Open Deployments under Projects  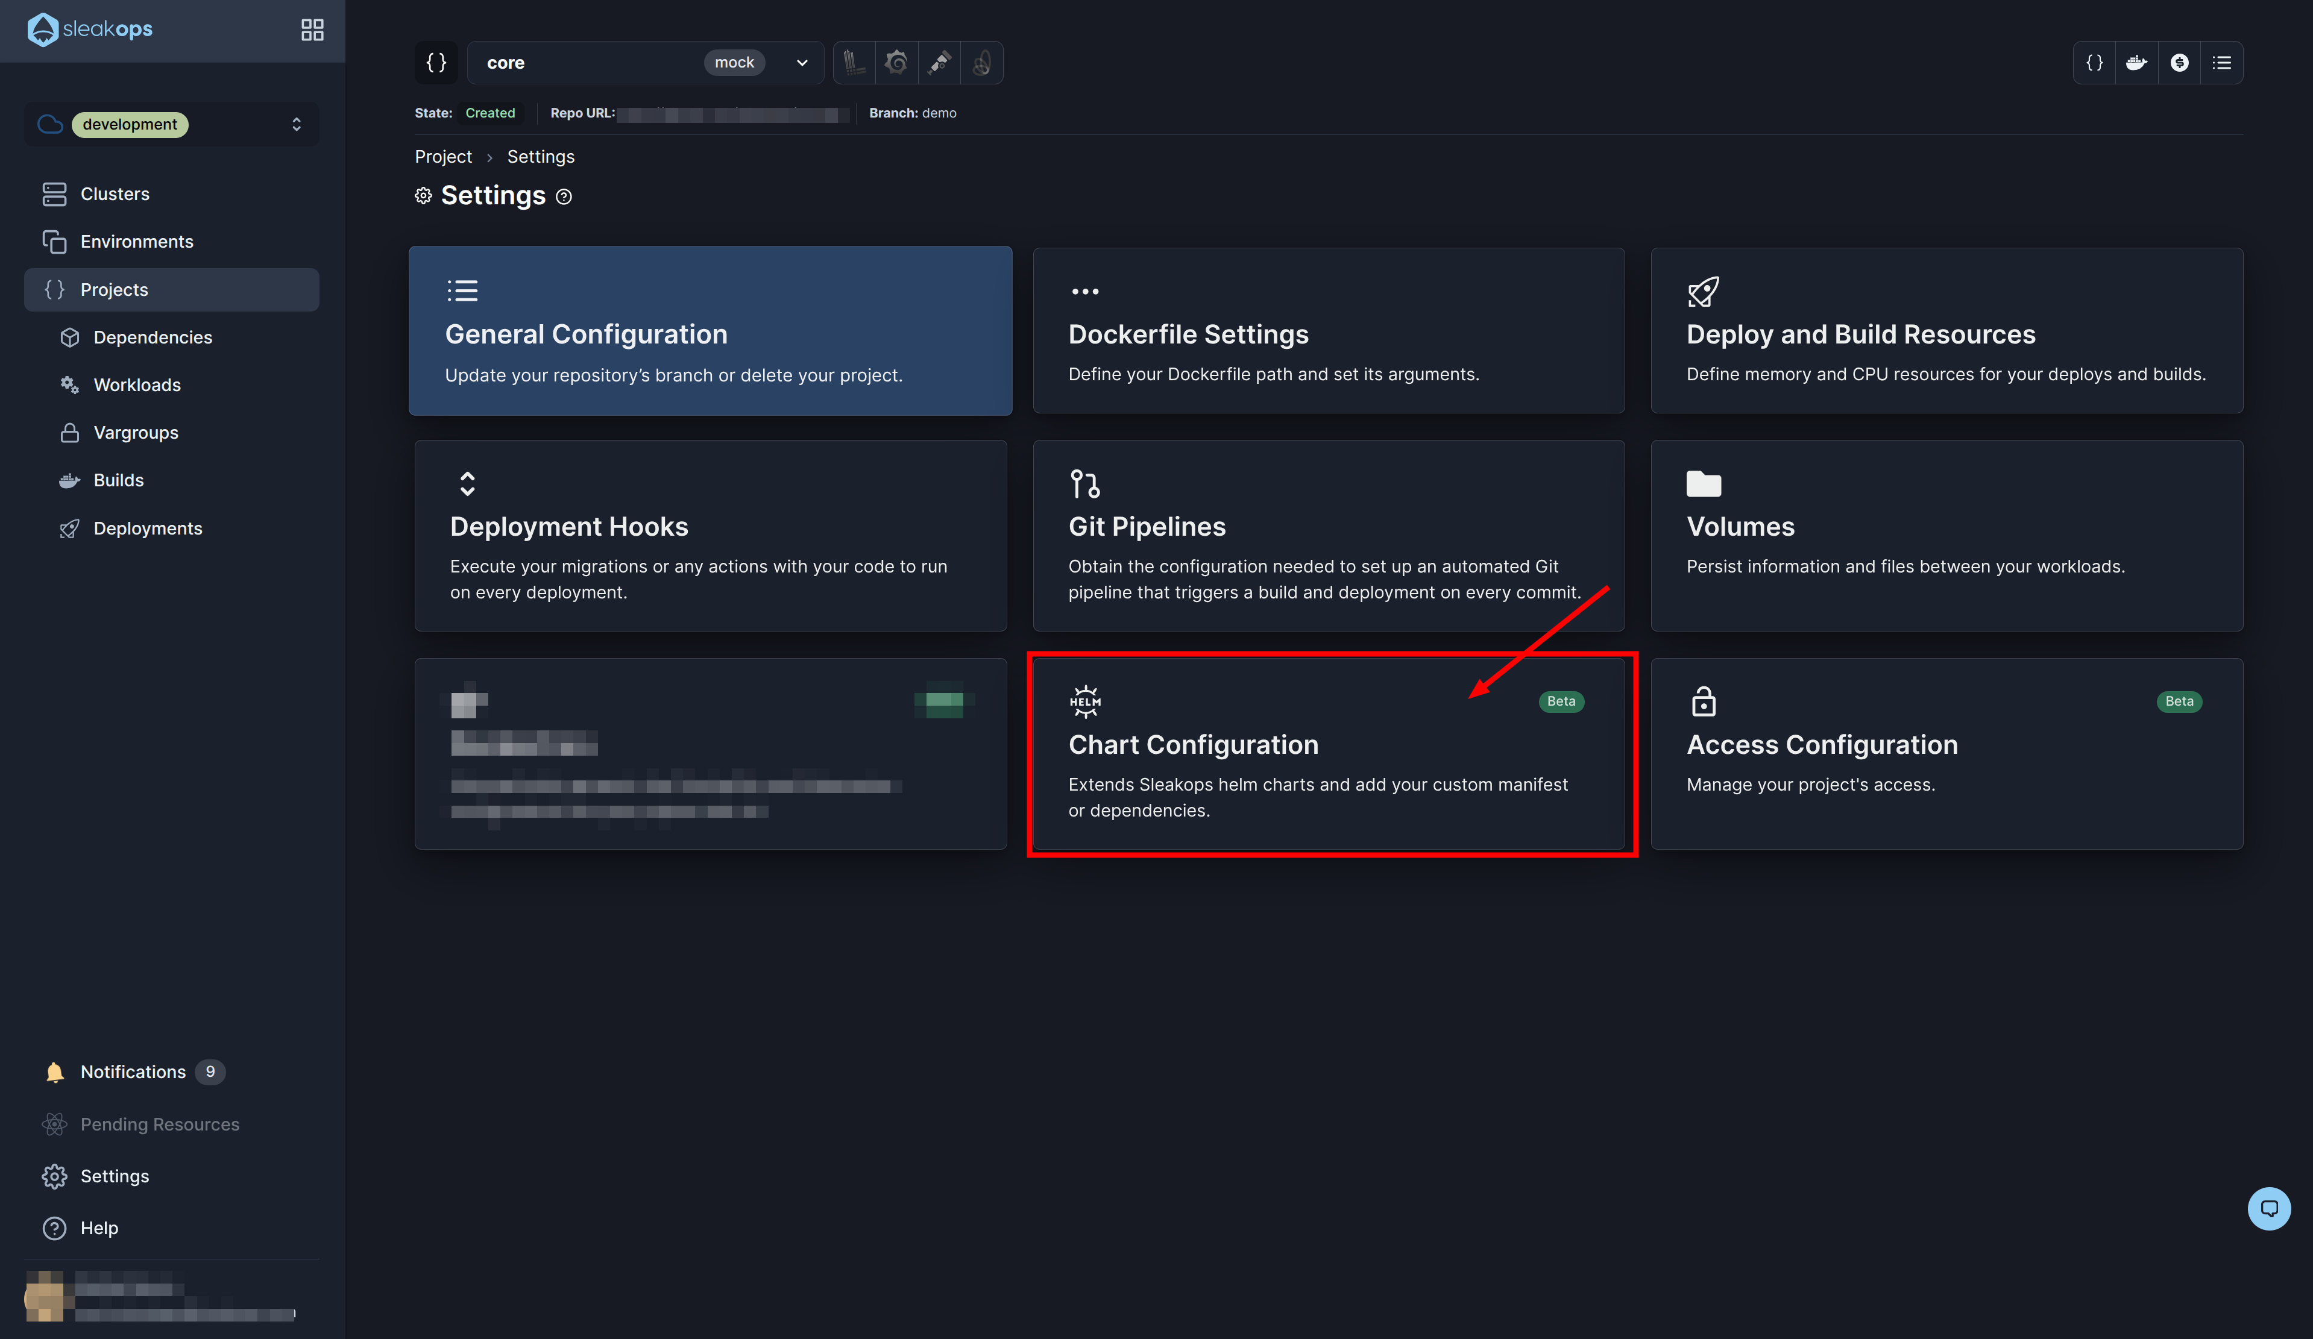pos(172,528)
